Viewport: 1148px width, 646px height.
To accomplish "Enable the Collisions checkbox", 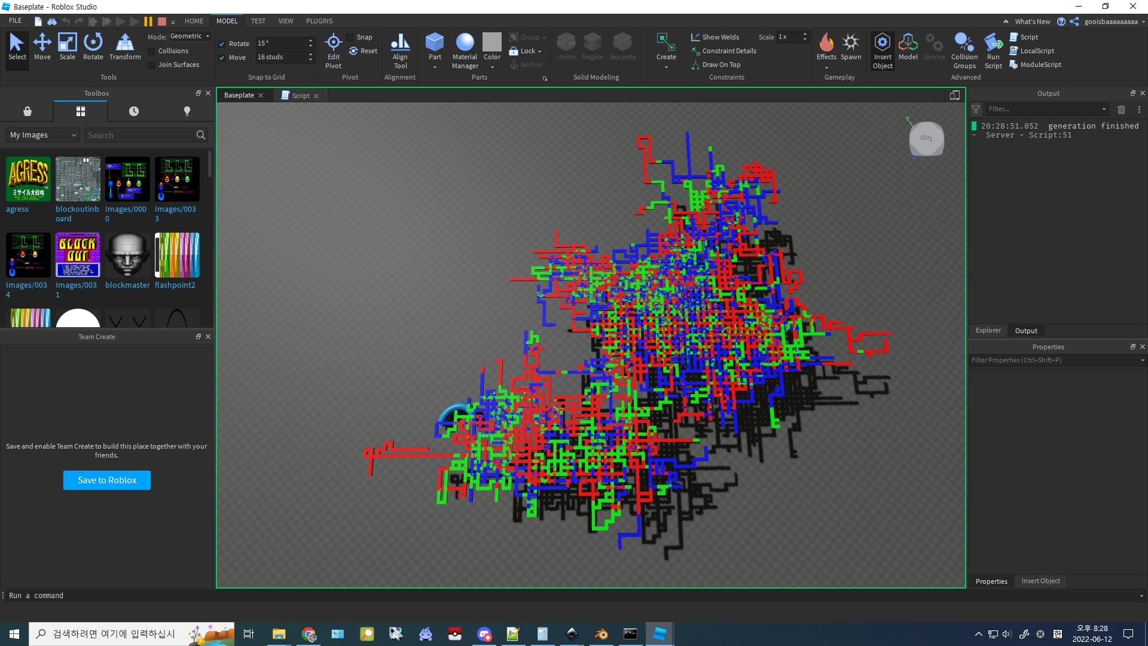I will coord(152,51).
